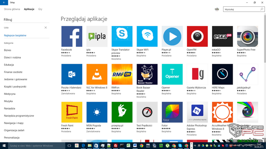Open the RMFon app icon
266x149 pixels.
pyautogui.click(x=122, y=74)
